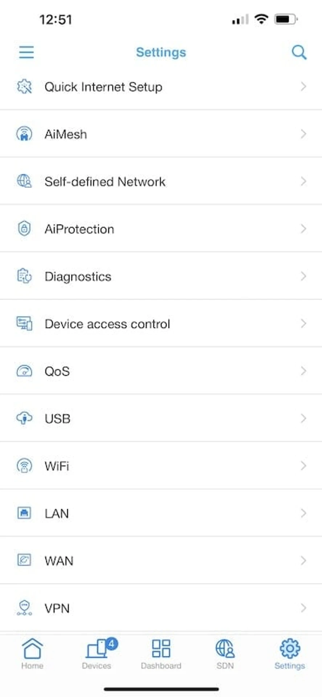Tap the USB cloud icon

point(24,418)
